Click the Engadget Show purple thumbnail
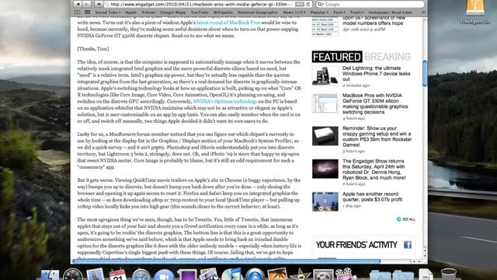Image resolution: width=497 pixels, height=280 pixels. tap(325, 169)
